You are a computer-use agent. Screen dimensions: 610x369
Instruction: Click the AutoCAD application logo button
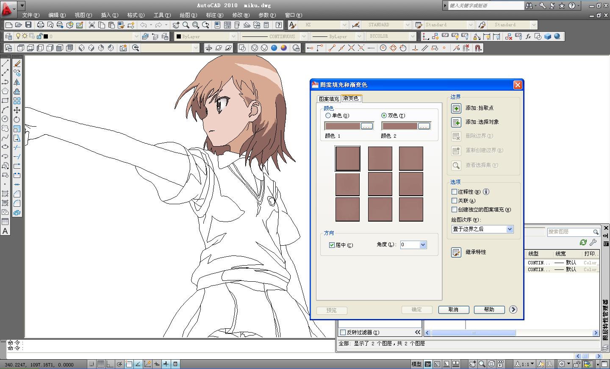coord(7,8)
